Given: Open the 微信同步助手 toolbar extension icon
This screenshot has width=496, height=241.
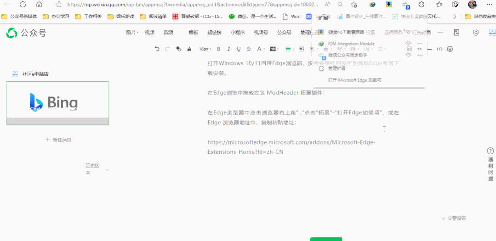Looking at the screenshot, I should click(405, 5).
